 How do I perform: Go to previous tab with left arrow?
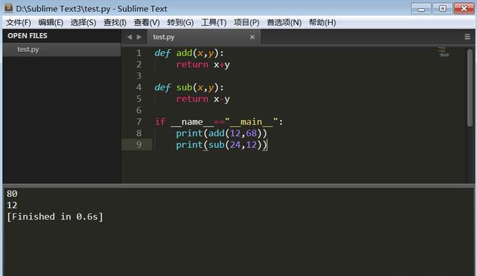click(x=130, y=37)
